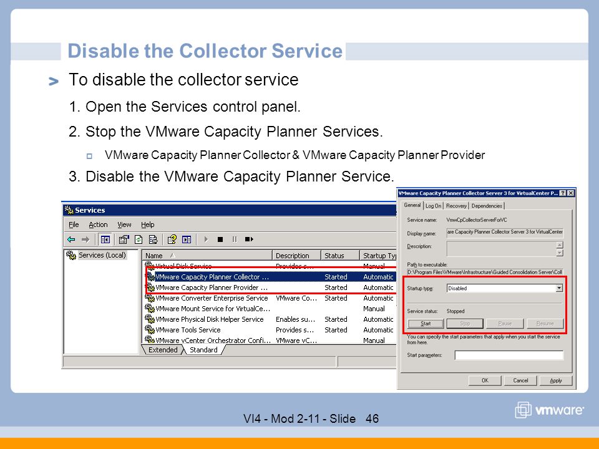Toggle Show/Hide Console Tree toolbar icon
This screenshot has width=599, height=449.
coord(105,239)
